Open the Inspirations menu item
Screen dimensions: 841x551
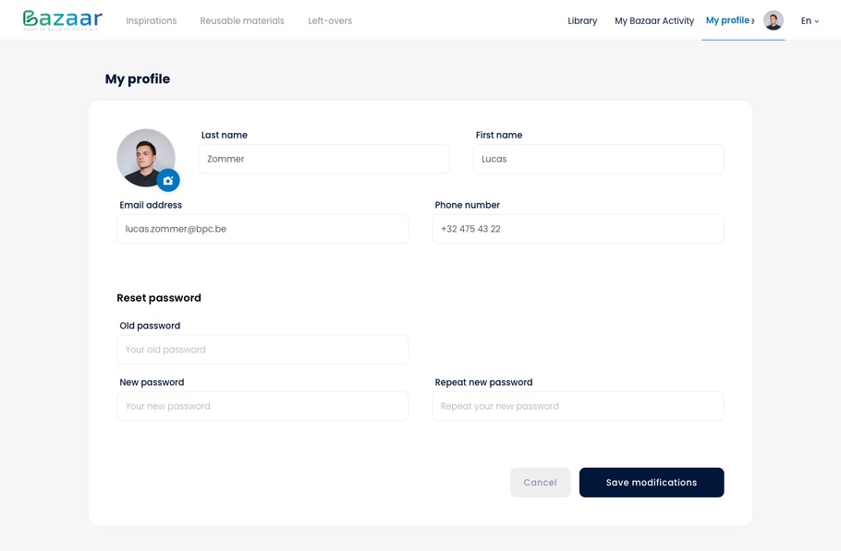click(151, 20)
